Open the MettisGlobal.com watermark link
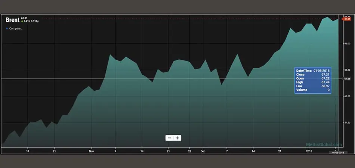 (x=324, y=145)
